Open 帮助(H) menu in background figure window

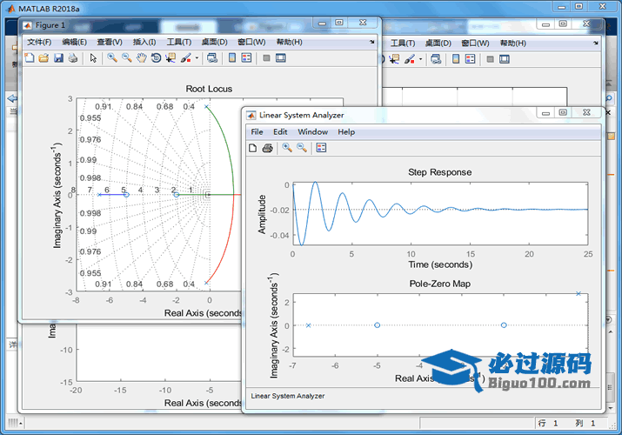513,43
